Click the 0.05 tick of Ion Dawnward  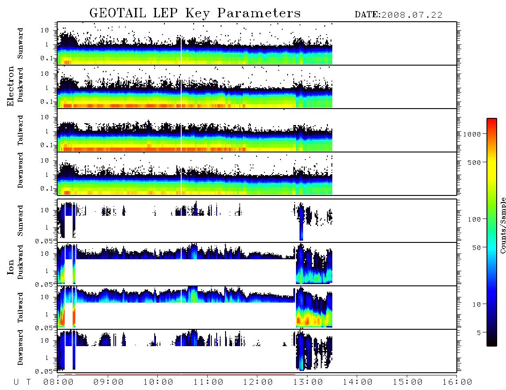tap(44, 371)
